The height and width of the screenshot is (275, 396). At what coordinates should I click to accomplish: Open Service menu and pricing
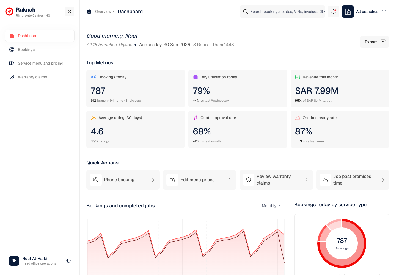pyautogui.click(x=40, y=63)
